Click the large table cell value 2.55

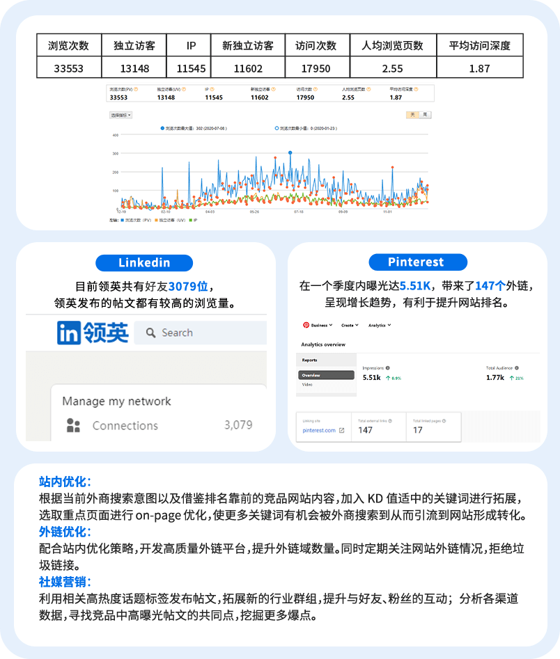coord(393,68)
